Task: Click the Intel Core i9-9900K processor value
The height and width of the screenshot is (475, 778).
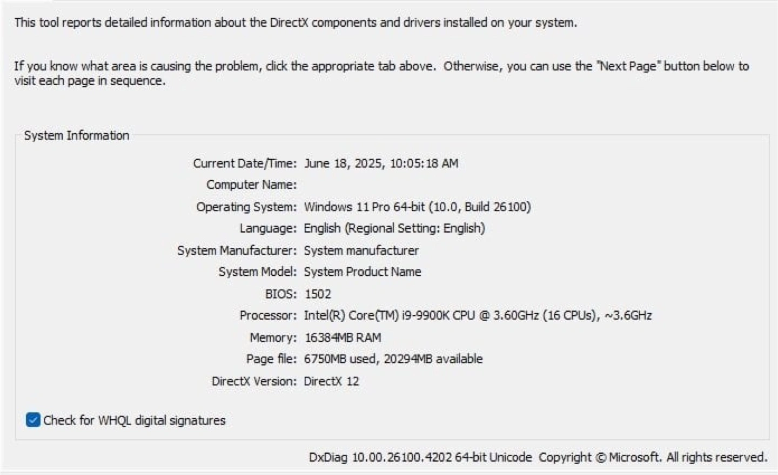Action: click(x=478, y=315)
